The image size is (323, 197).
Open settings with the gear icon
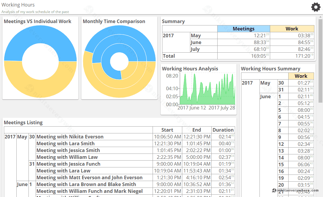point(316,7)
